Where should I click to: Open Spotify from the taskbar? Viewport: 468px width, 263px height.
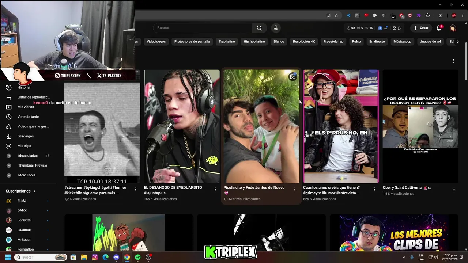coord(137,257)
